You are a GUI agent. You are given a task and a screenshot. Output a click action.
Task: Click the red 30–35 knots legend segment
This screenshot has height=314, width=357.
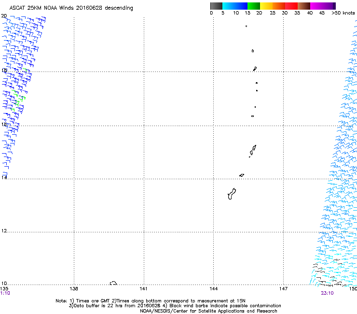[291, 6]
